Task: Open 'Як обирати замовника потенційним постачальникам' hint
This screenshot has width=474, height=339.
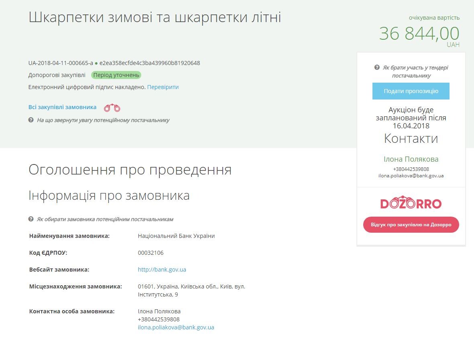Action: pos(105,219)
